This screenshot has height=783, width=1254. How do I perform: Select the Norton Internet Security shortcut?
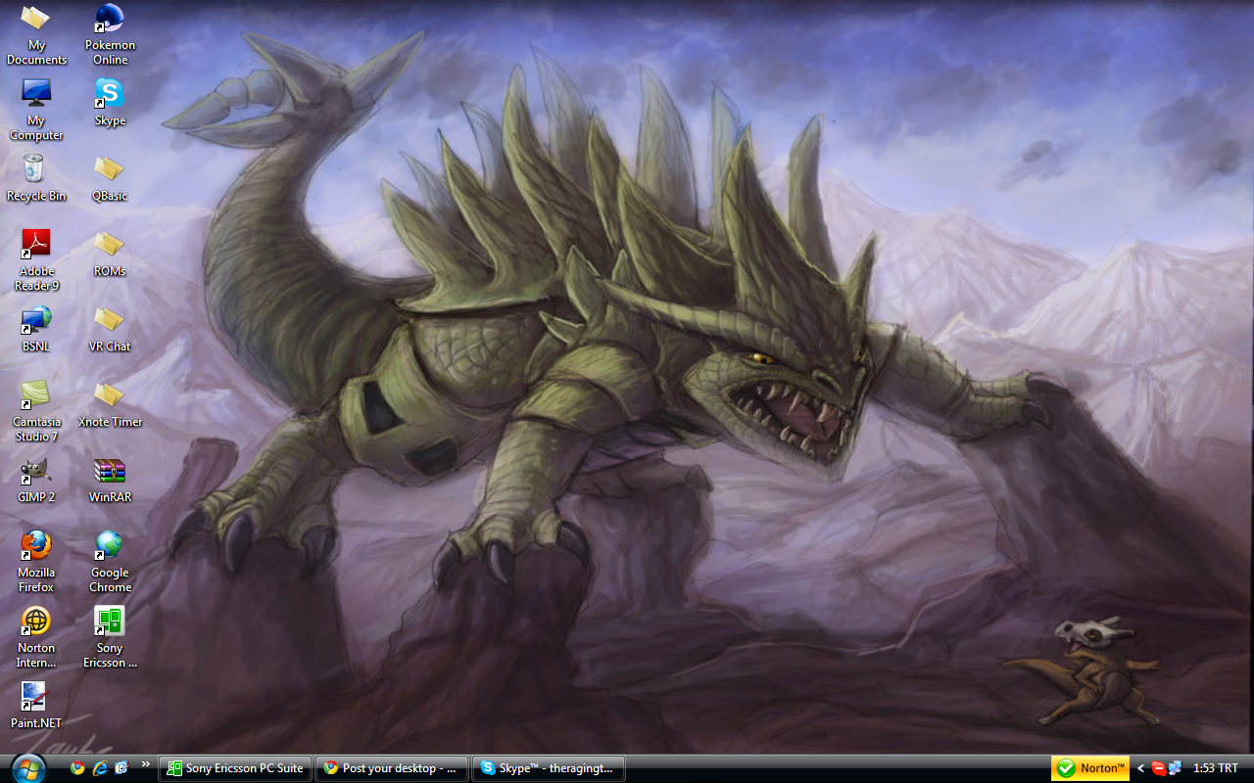[36, 622]
